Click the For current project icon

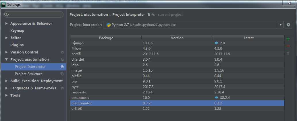[x=149, y=15]
